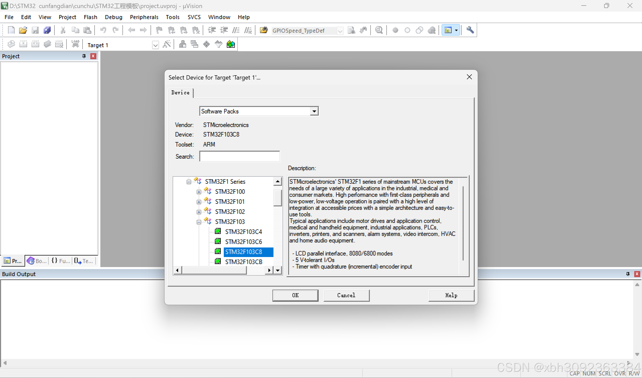Click the Start/Stop Debug Session magnifier icon
Viewport: 642px width, 378px height.
click(379, 30)
